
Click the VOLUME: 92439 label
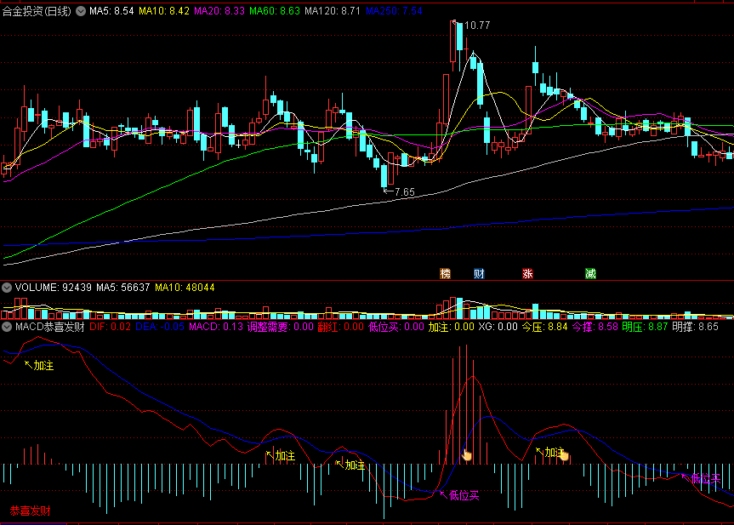pos(53,288)
